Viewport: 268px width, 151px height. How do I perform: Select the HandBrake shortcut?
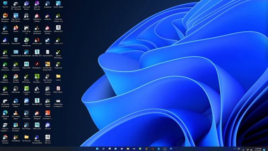(16, 138)
